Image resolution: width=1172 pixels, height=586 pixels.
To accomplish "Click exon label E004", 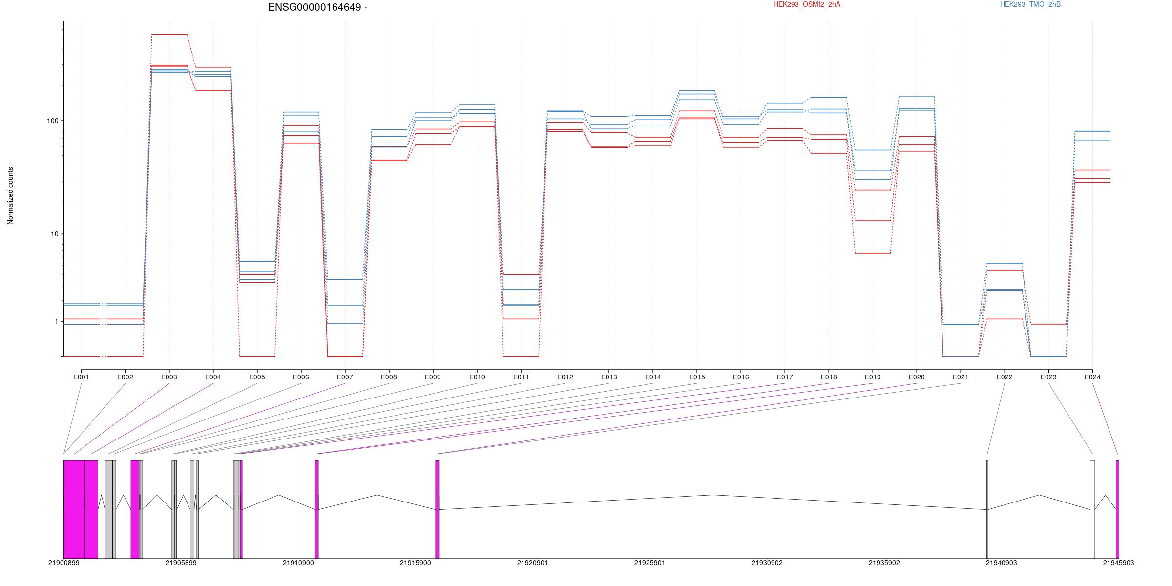I will [x=213, y=377].
